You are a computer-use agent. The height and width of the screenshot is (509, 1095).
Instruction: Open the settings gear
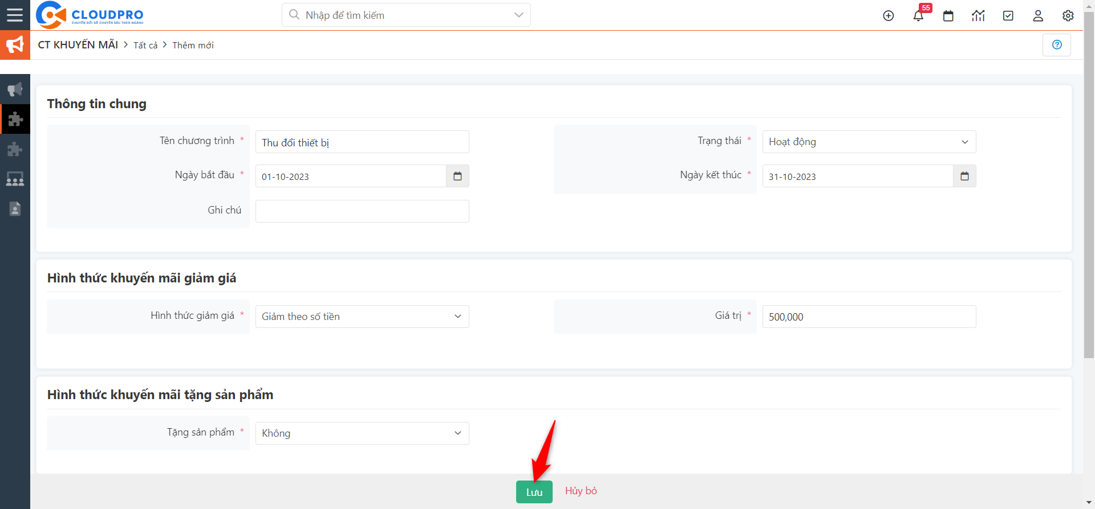[1068, 16]
